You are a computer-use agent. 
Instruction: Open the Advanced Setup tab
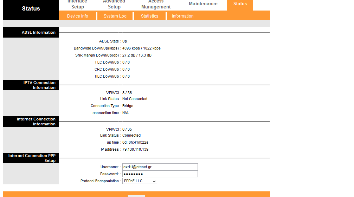coord(114,5)
